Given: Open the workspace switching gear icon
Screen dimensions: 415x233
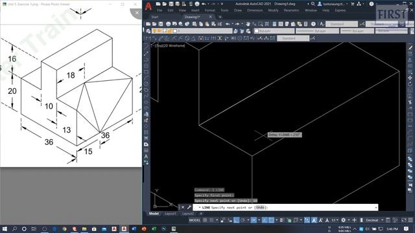Looking at the screenshot, I should [343, 220].
